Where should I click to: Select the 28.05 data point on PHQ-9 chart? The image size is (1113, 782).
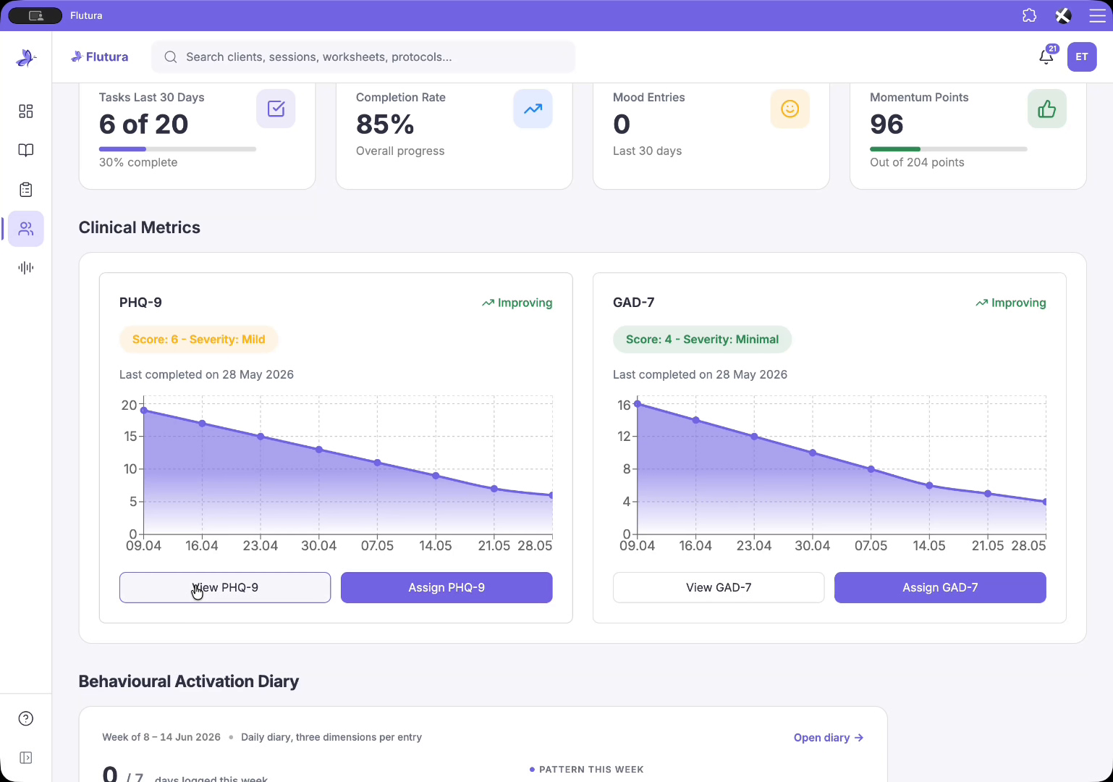point(551,495)
